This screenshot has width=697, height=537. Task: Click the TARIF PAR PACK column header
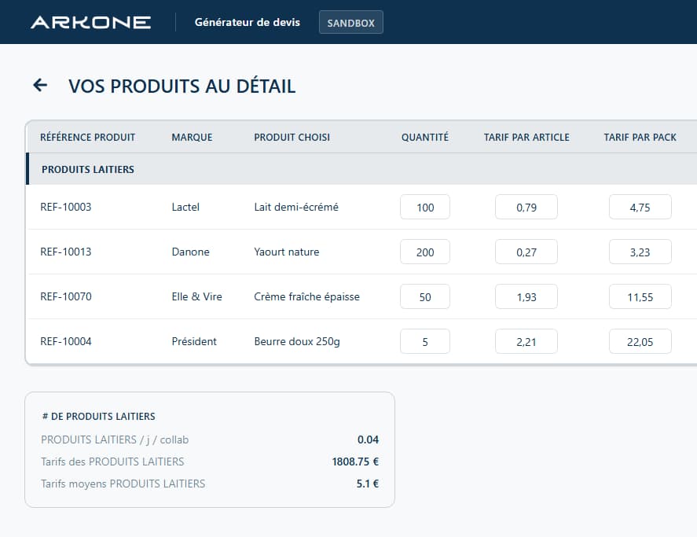click(640, 137)
